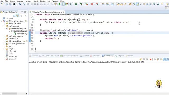Click the Search flashlight toolbar icon

[125, 4]
